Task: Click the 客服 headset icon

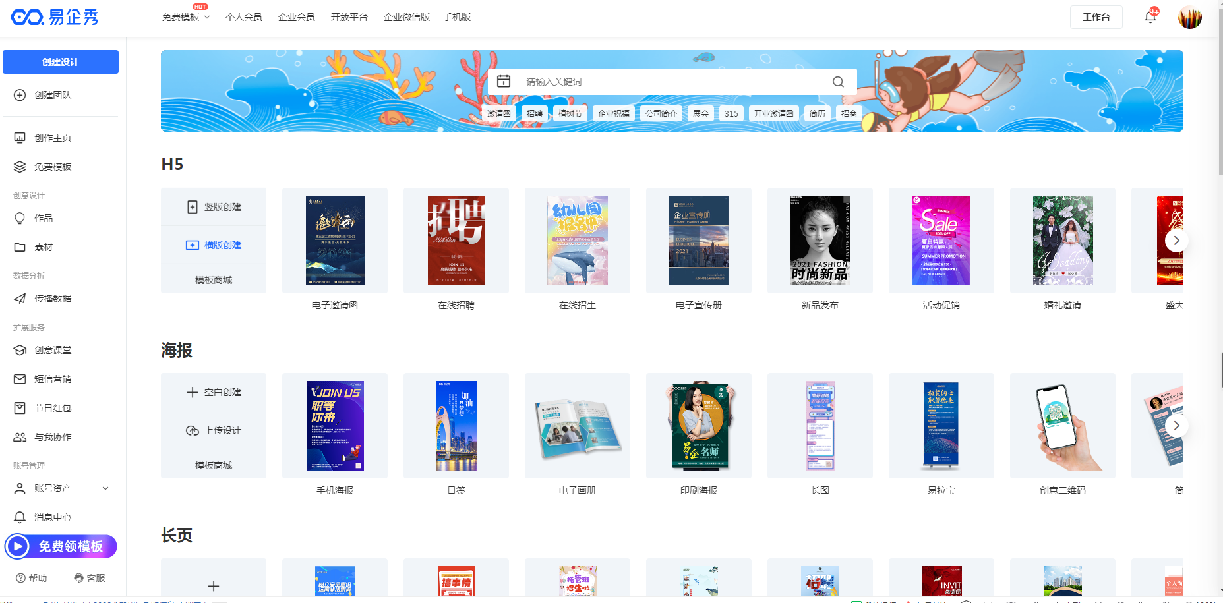Action: [79, 578]
